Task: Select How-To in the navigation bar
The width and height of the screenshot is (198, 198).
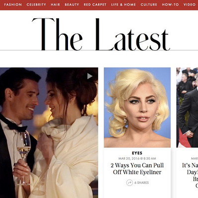Action: click(170, 4)
